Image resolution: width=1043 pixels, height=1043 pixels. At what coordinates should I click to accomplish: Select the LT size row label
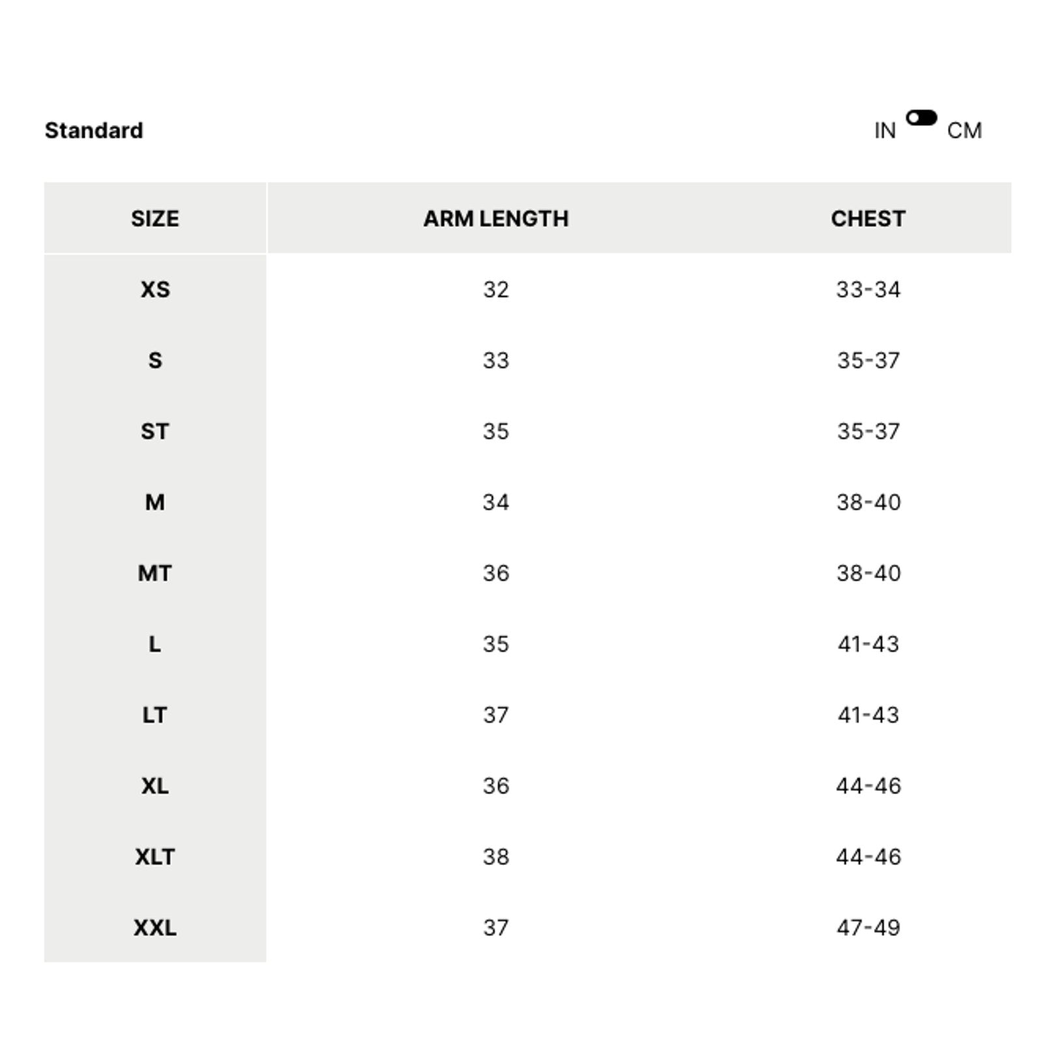(155, 715)
